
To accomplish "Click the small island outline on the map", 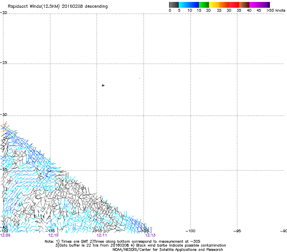I will click(103, 85).
